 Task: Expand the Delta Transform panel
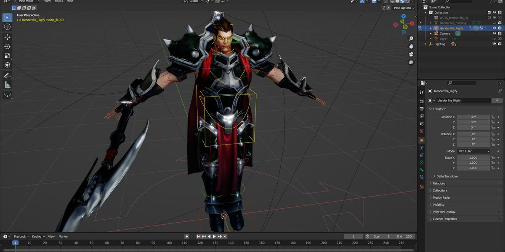(x=447, y=176)
